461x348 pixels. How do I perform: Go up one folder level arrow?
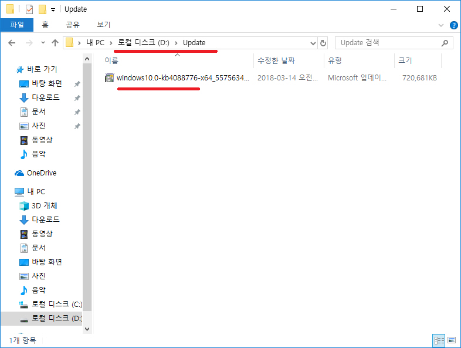pos(55,43)
